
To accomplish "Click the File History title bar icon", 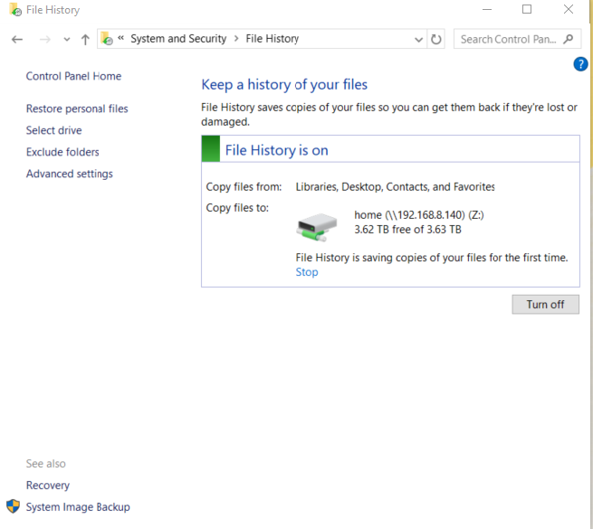I will pyautogui.click(x=15, y=9).
